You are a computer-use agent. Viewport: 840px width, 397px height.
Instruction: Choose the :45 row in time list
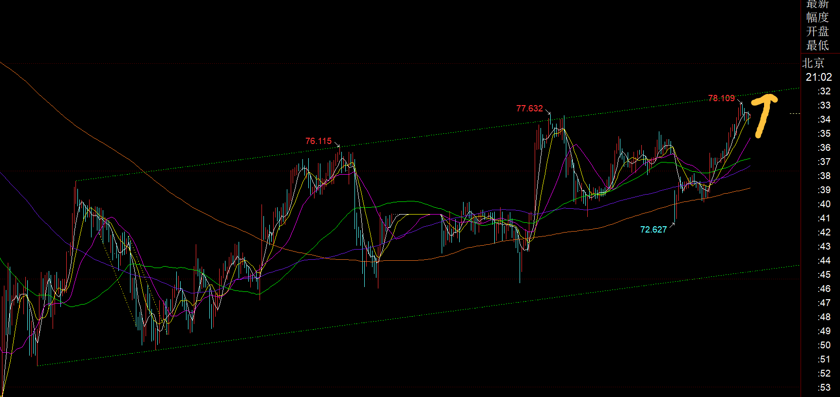pyautogui.click(x=824, y=275)
